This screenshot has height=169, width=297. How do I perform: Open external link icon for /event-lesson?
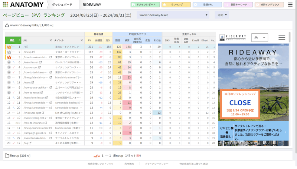[x=40, y=62]
